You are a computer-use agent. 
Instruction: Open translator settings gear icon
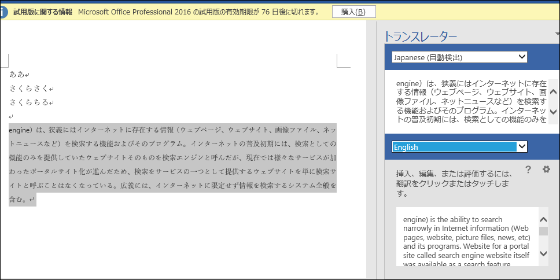546,170
